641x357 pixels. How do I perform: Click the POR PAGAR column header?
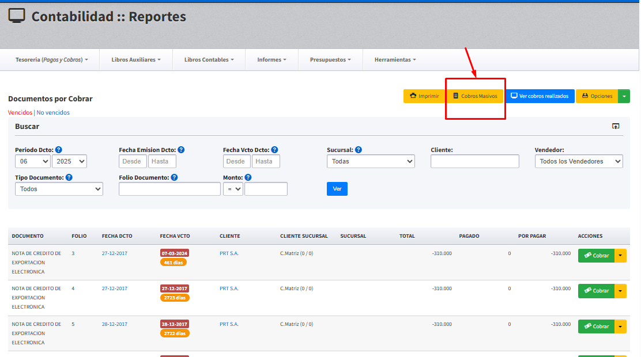(532, 236)
